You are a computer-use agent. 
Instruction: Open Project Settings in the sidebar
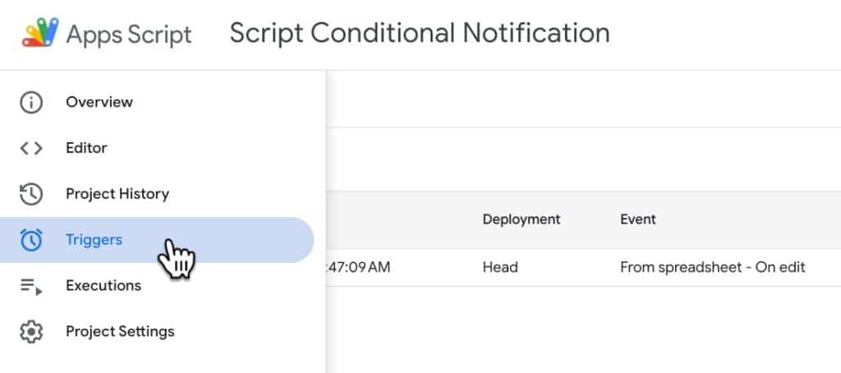coord(120,332)
